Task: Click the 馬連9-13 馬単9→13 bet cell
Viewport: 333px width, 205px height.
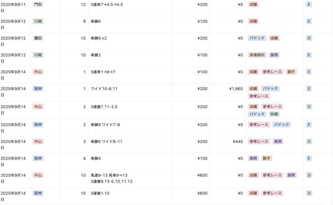Action: [109, 175]
